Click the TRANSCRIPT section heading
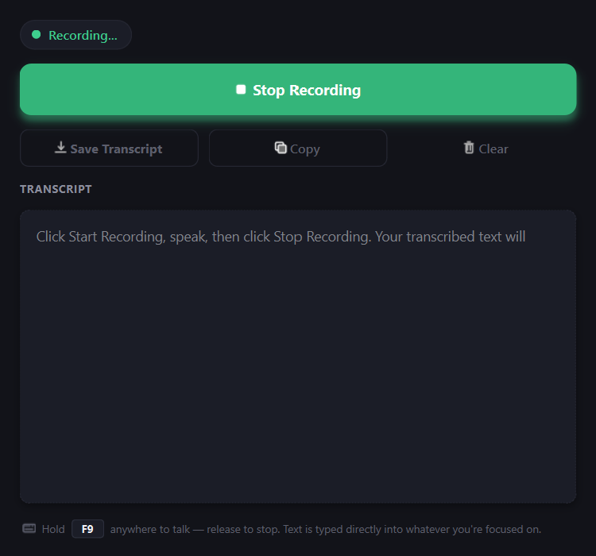 pyautogui.click(x=56, y=189)
